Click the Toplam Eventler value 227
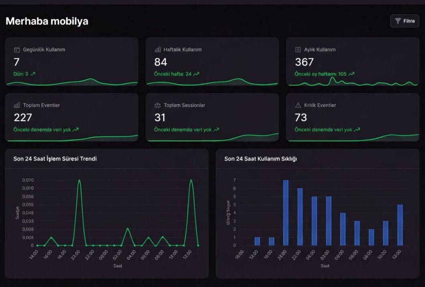This screenshot has width=425, height=287. tap(23, 118)
